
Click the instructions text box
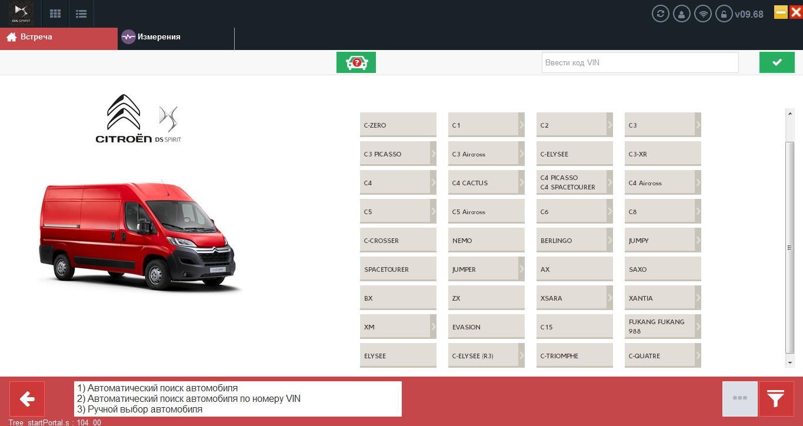(238, 399)
